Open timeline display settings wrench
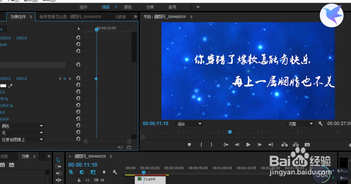 click(x=115, y=172)
